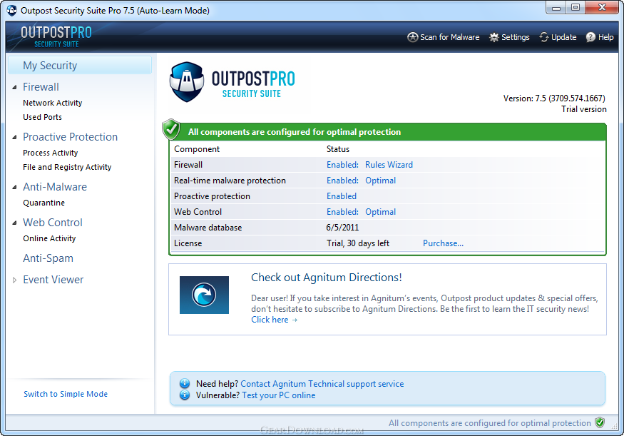Image resolution: width=624 pixels, height=436 pixels.
Task: Click the Check out Agnitum Directions heading
Action: 327,277
